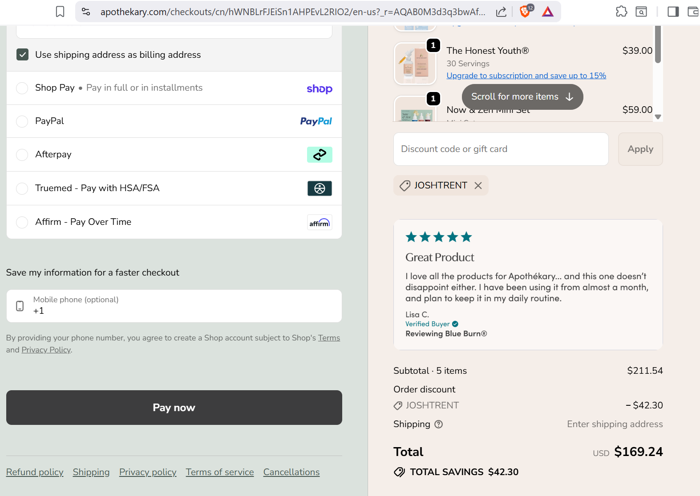Click the Verified Buyer checkmark badge
The image size is (700, 496).
[455, 324]
